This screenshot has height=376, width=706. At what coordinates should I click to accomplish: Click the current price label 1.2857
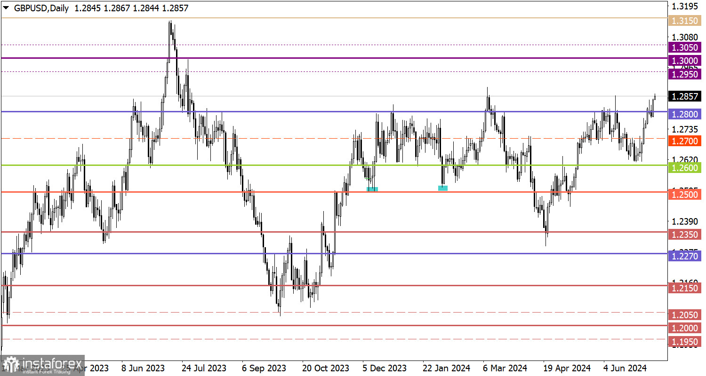(x=685, y=97)
